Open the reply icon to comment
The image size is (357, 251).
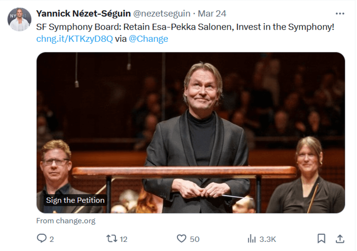point(42,239)
